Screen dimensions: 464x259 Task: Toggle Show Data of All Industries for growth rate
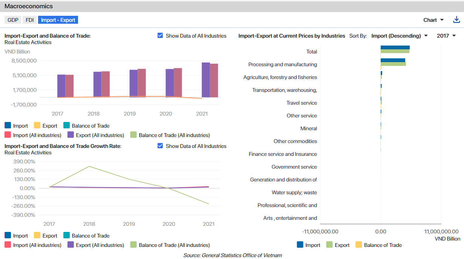pyautogui.click(x=160, y=146)
